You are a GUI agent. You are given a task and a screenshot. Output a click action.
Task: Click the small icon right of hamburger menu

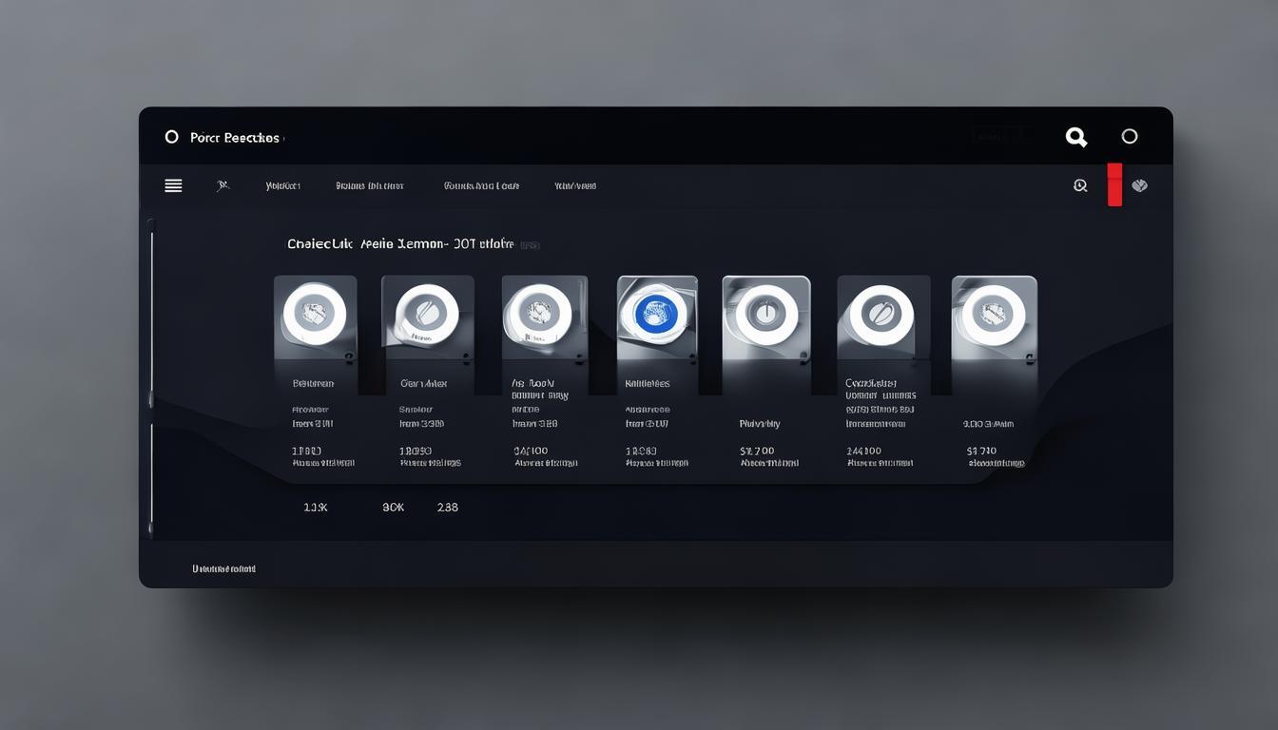pos(223,185)
